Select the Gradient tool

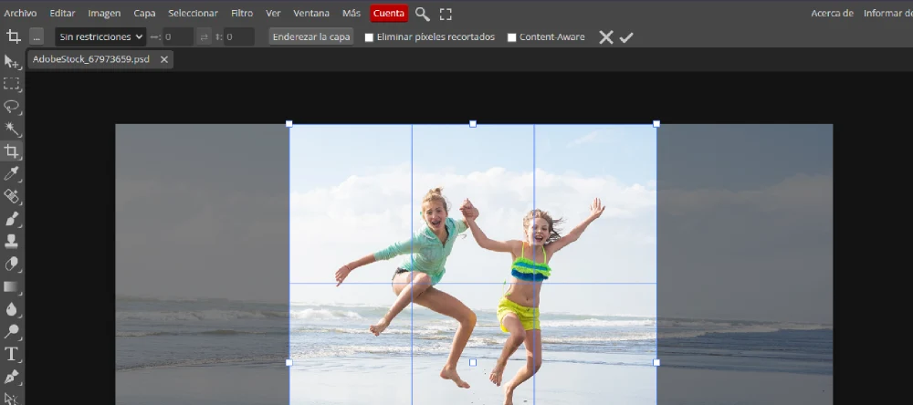[x=12, y=286]
